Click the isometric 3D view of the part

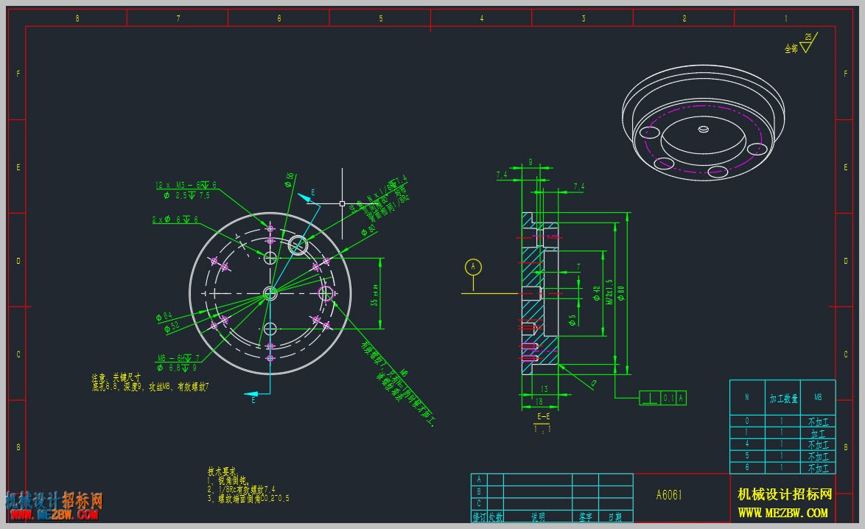(x=703, y=122)
